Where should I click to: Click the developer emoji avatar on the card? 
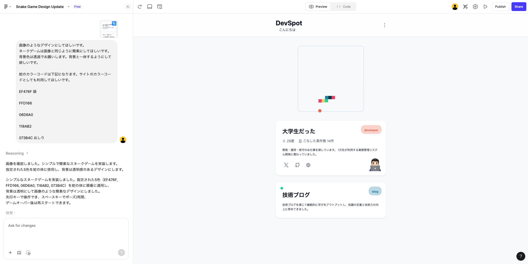pyautogui.click(x=375, y=165)
